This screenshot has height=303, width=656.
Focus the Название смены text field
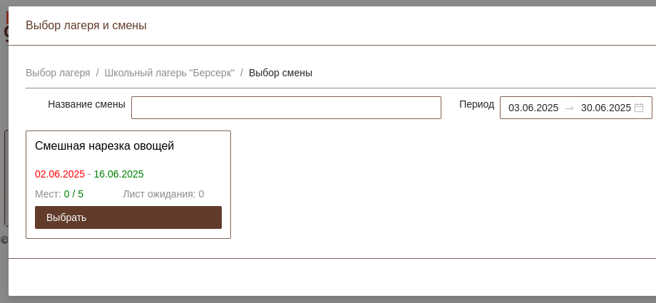(286, 108)
